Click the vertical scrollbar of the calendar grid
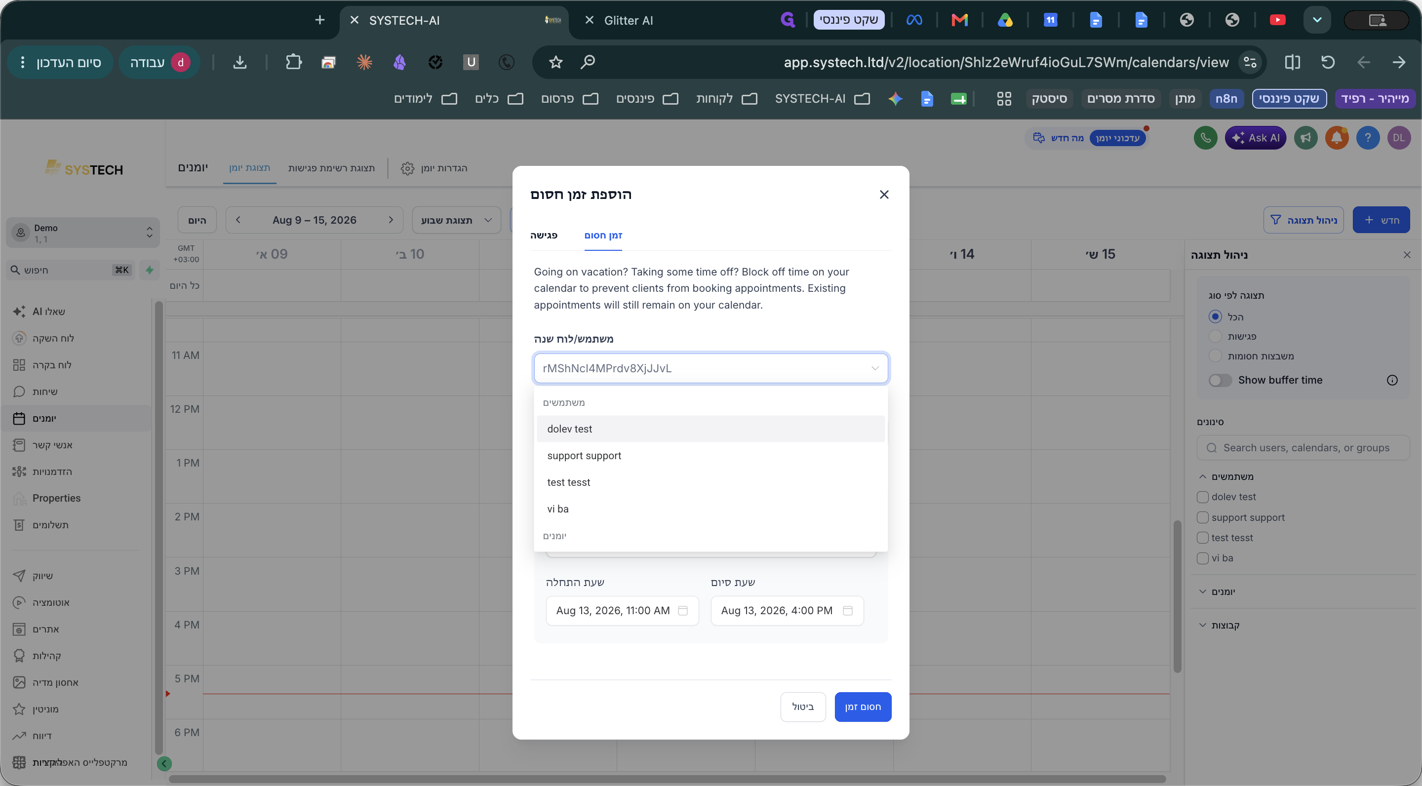Viewport: 1422px width, 786px height. tap(1177, 596)
